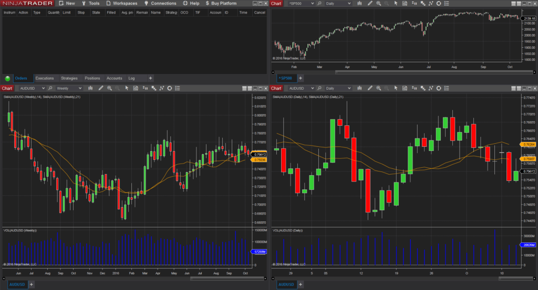
Task: Open chart Properties on SP500 chart
Action: coord(447,4)
